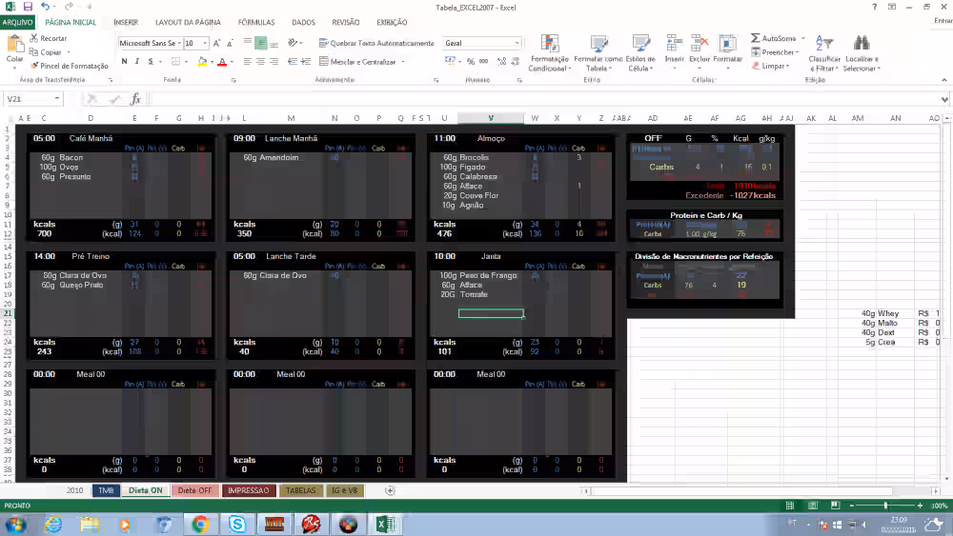This screenshot has width=953, height=536.
Task: Click decrease indent icon
Action: pyautogui.click(x=293, y=61)
